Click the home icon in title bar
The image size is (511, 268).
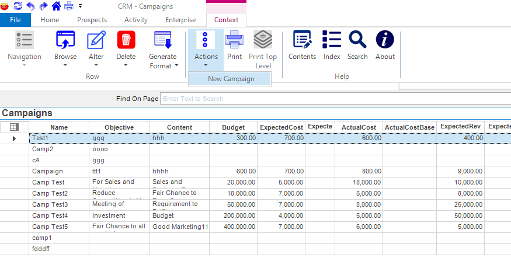click(56, 6)
